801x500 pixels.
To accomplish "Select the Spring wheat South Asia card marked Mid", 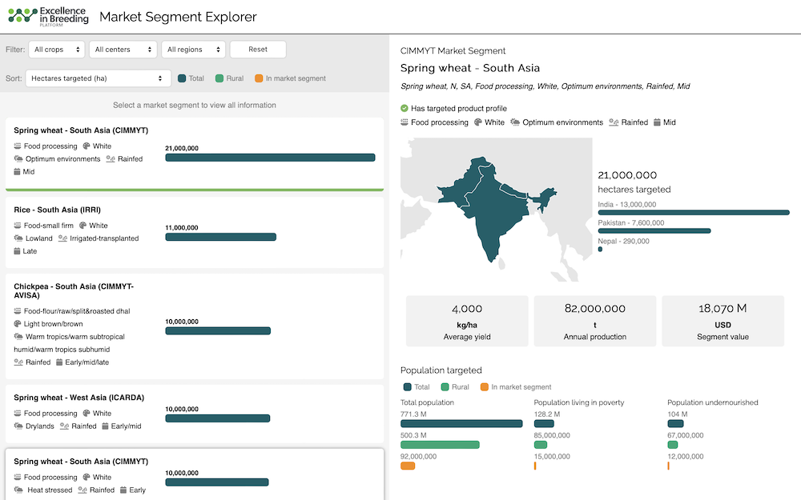I will [195, 154].
